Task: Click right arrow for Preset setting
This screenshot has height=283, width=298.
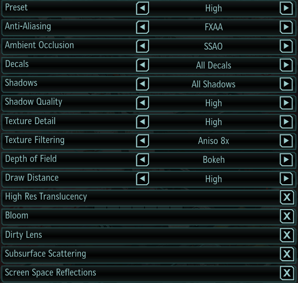Action: coord(286,8)
